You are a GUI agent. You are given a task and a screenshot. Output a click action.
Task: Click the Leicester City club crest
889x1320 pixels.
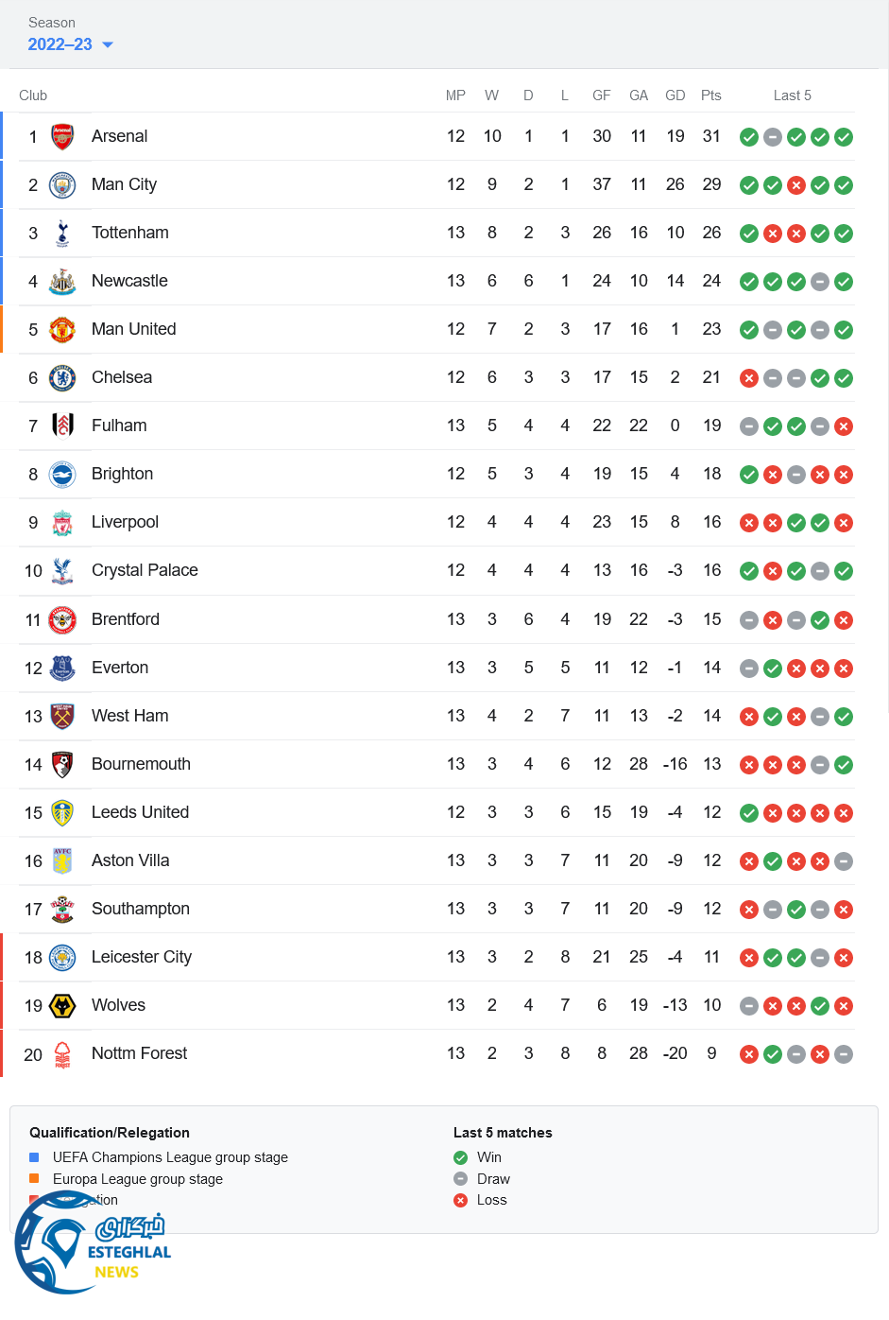coord(62,958)
